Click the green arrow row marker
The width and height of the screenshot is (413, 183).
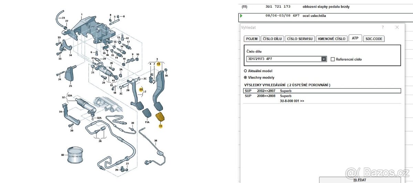pos(241,16)
